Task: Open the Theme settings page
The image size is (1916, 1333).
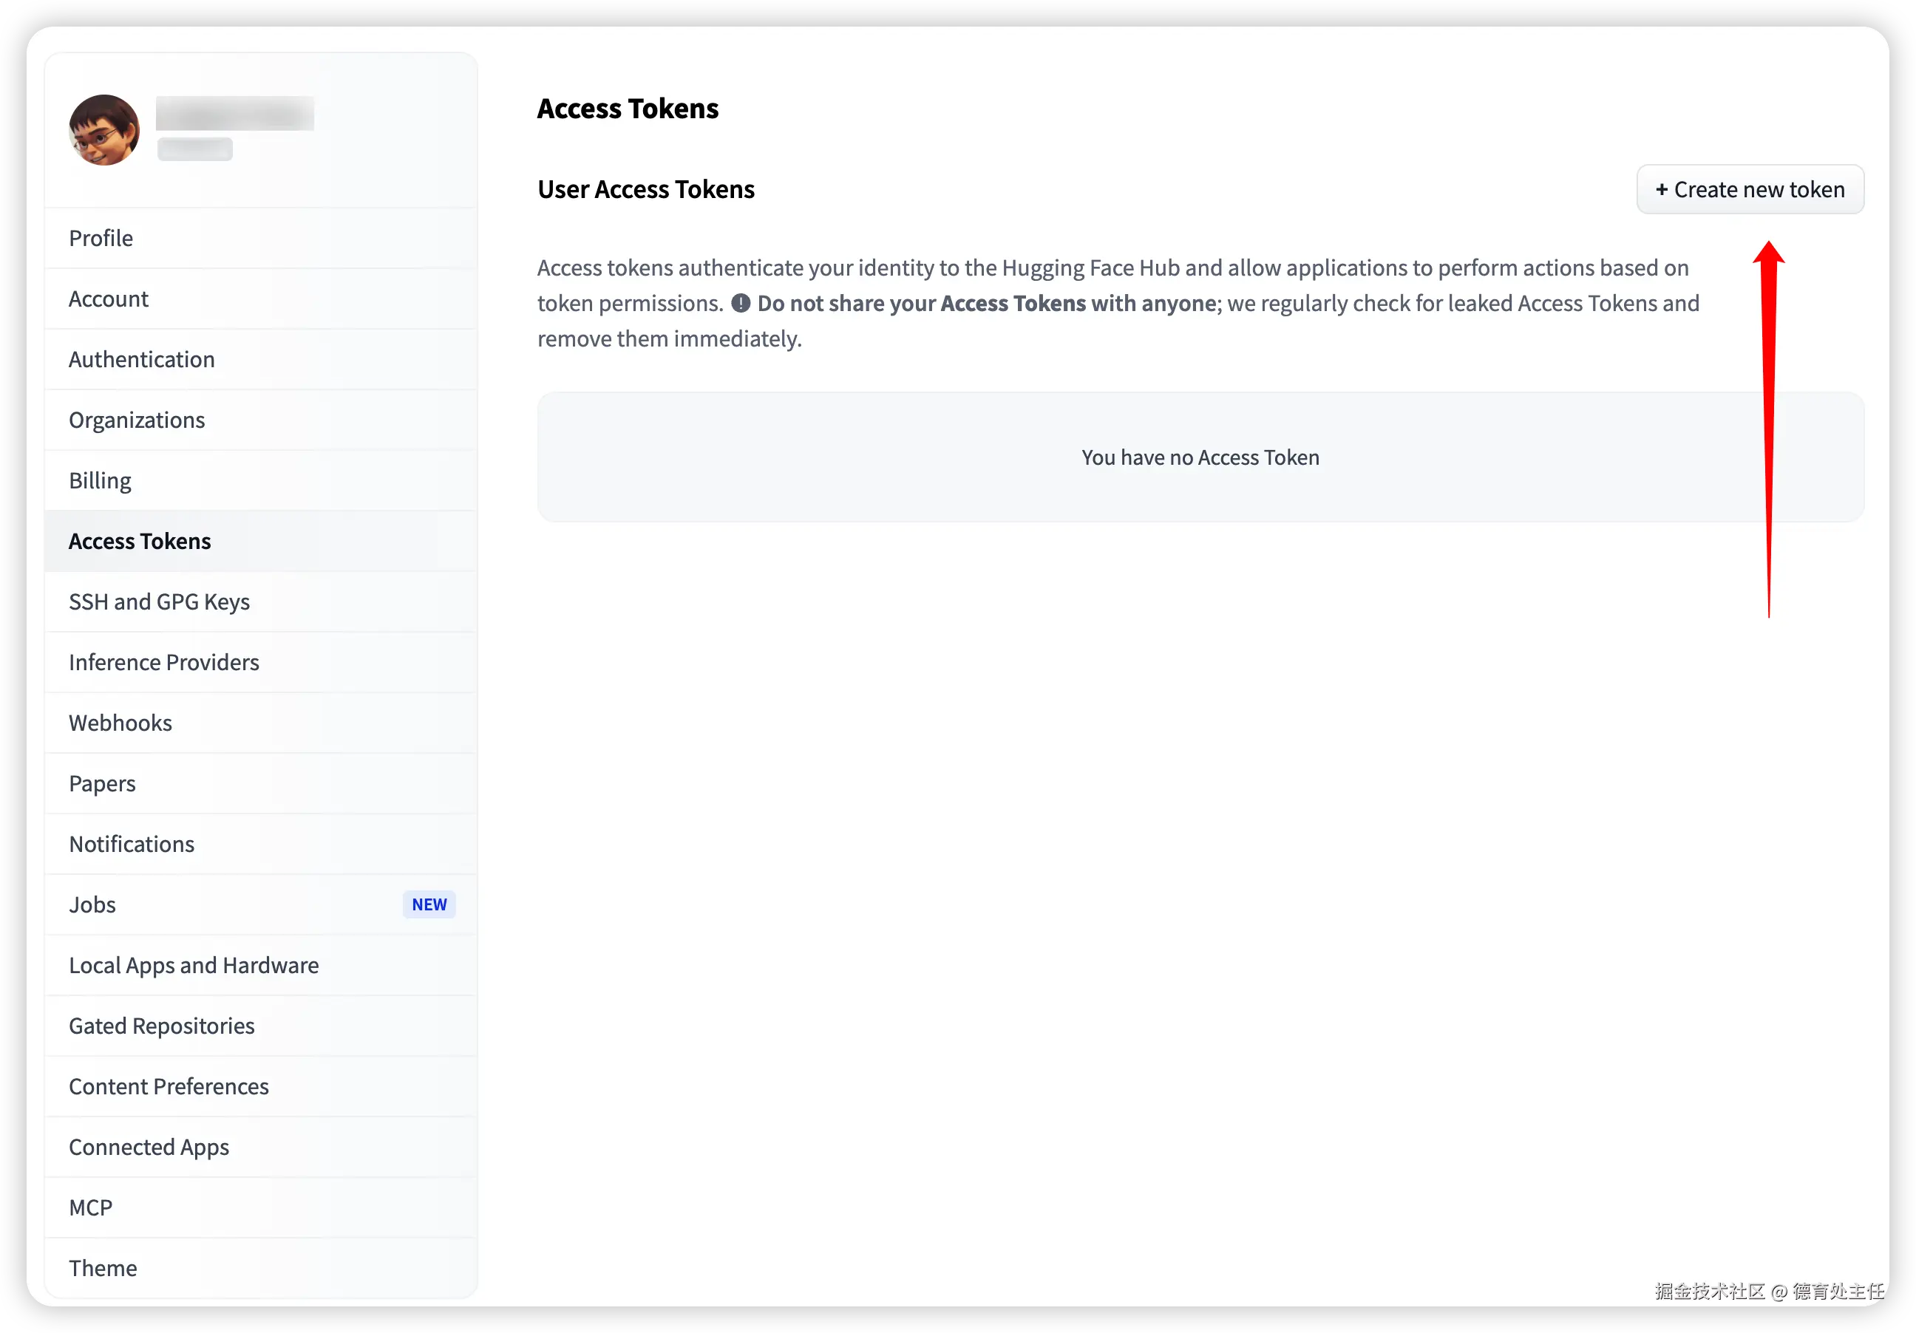Action: click(x=103, y=1268)
